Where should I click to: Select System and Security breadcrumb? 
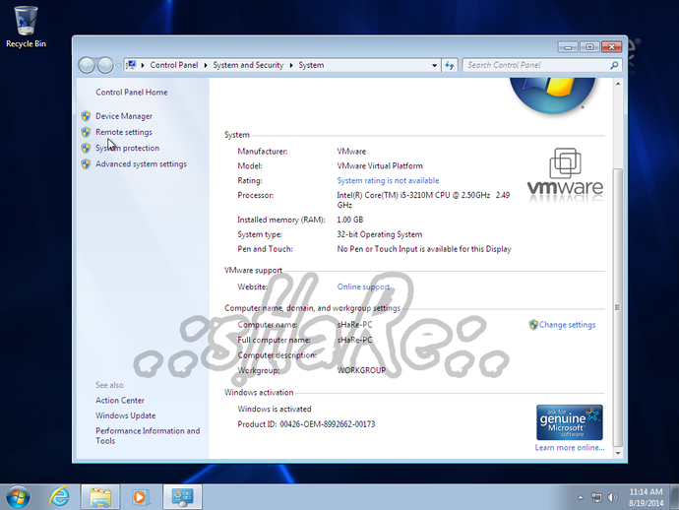click(x=248, y=65)
